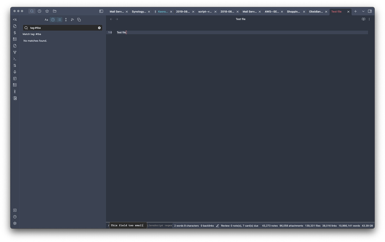
Task: Click the new tab plus button
Action: (355, 11)
